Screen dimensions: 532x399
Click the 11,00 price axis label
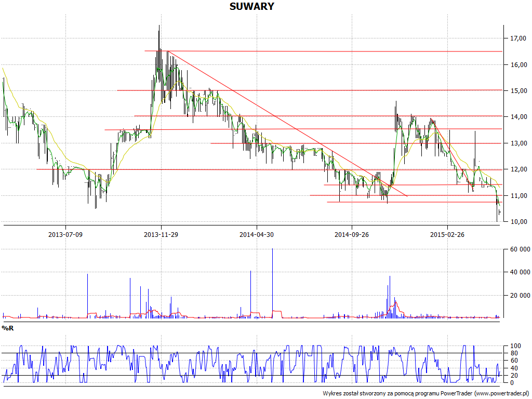[x=518, y=195]
